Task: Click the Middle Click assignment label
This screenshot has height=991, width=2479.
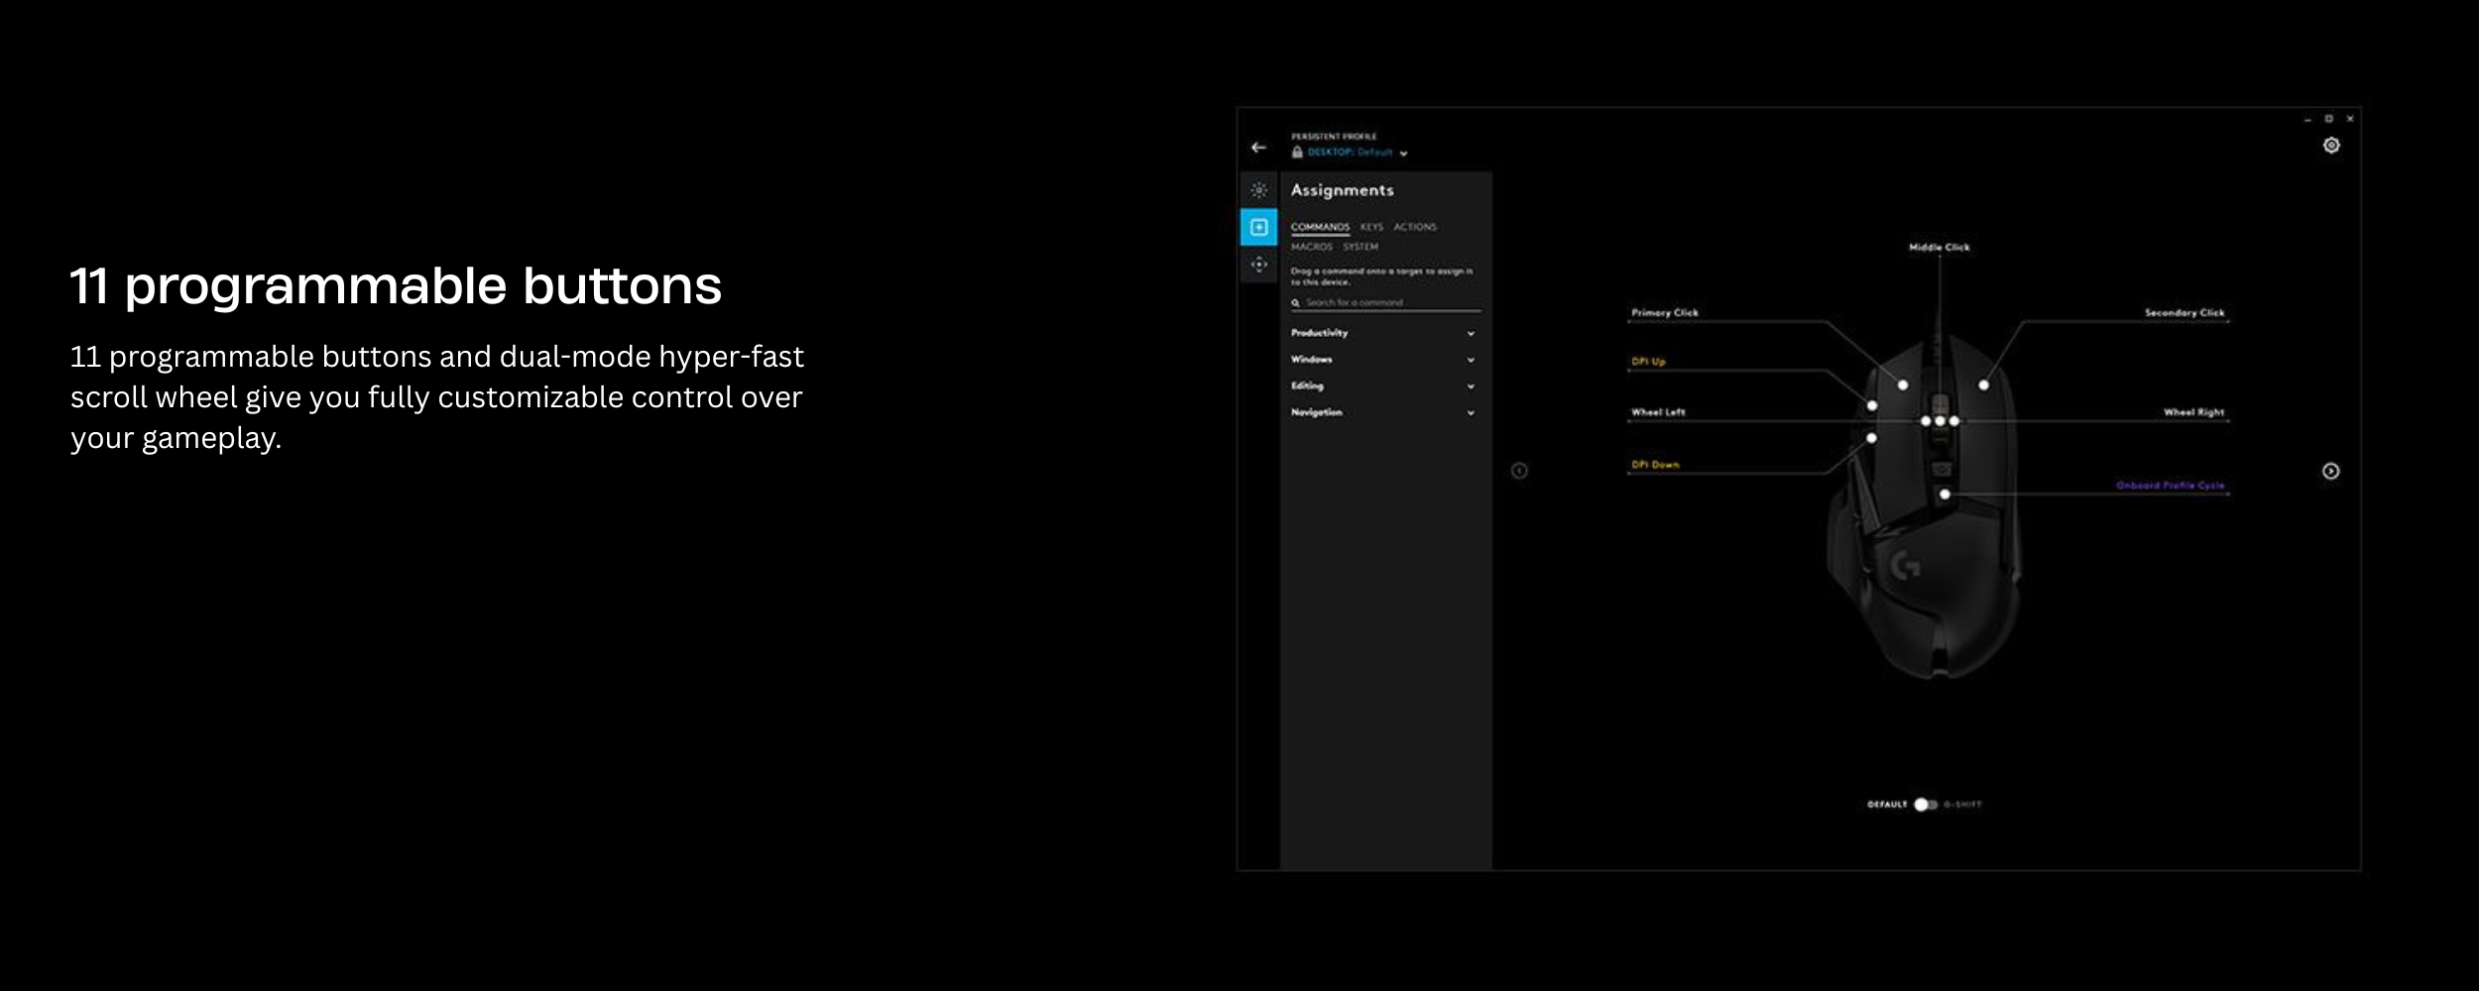Action: (x=1940, y=248)
